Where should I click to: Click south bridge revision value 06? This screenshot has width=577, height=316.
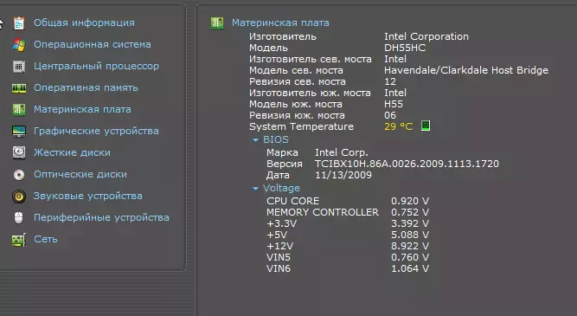coord(390,116)
